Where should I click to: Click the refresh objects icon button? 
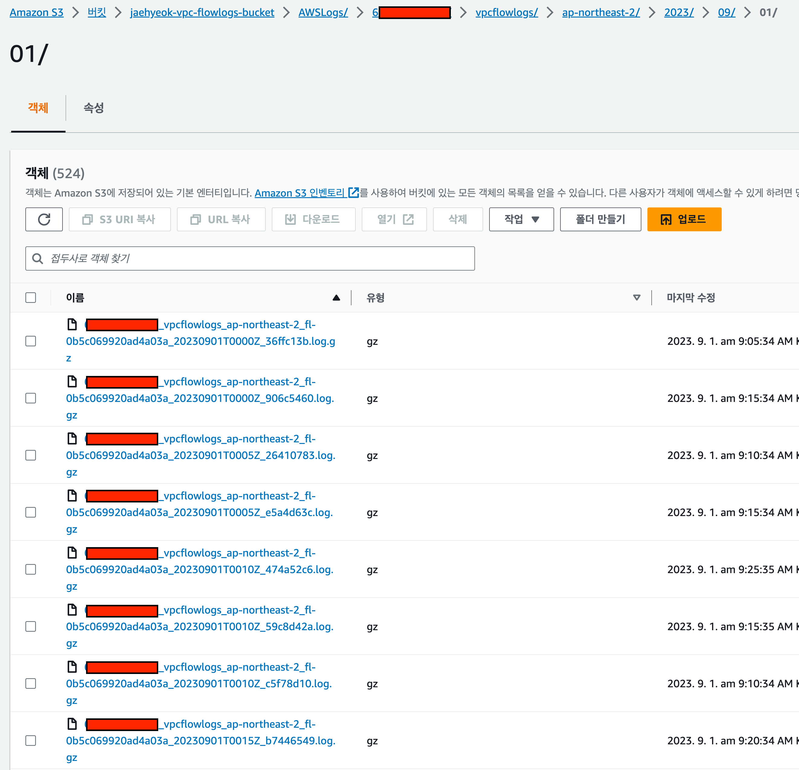[x=44, y=219]
